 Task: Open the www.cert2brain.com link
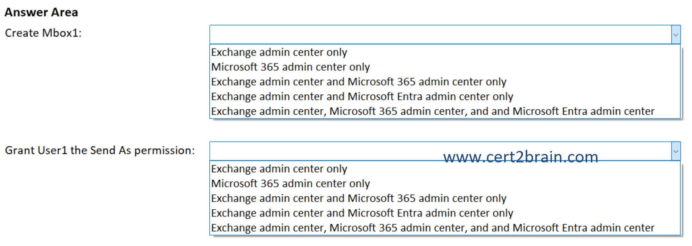[x=521, y=157]
